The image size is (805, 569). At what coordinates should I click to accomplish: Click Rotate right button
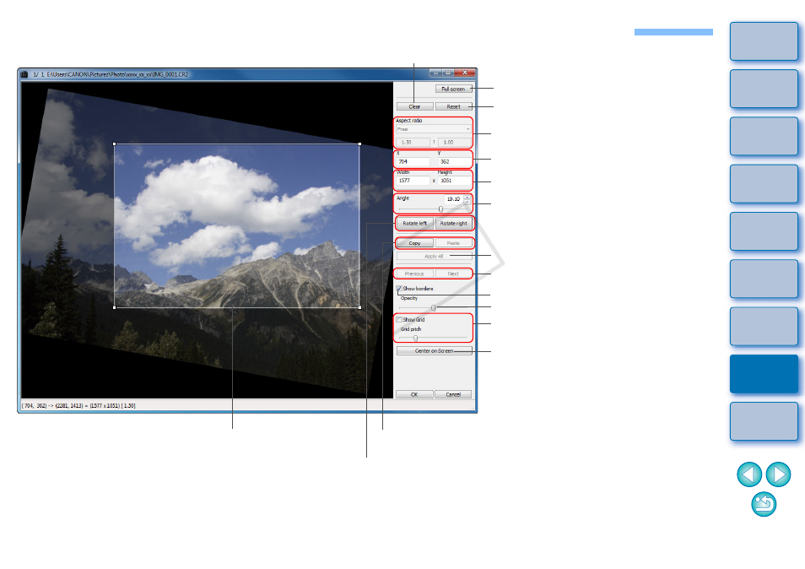tap(453, 224)
